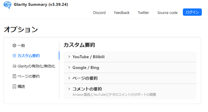Click the カスタム要約 content heading
The height and width of the screenshot is (112, 208).
click(x=79, y=45)
